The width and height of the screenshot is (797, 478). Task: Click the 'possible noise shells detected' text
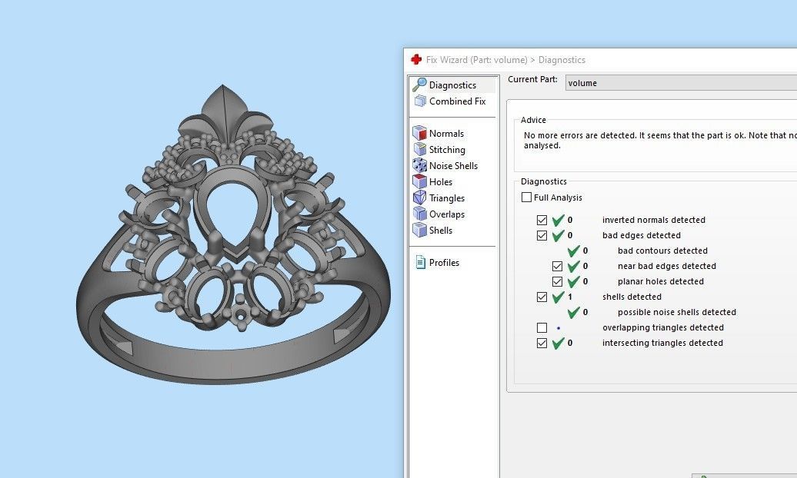(676, 312)
